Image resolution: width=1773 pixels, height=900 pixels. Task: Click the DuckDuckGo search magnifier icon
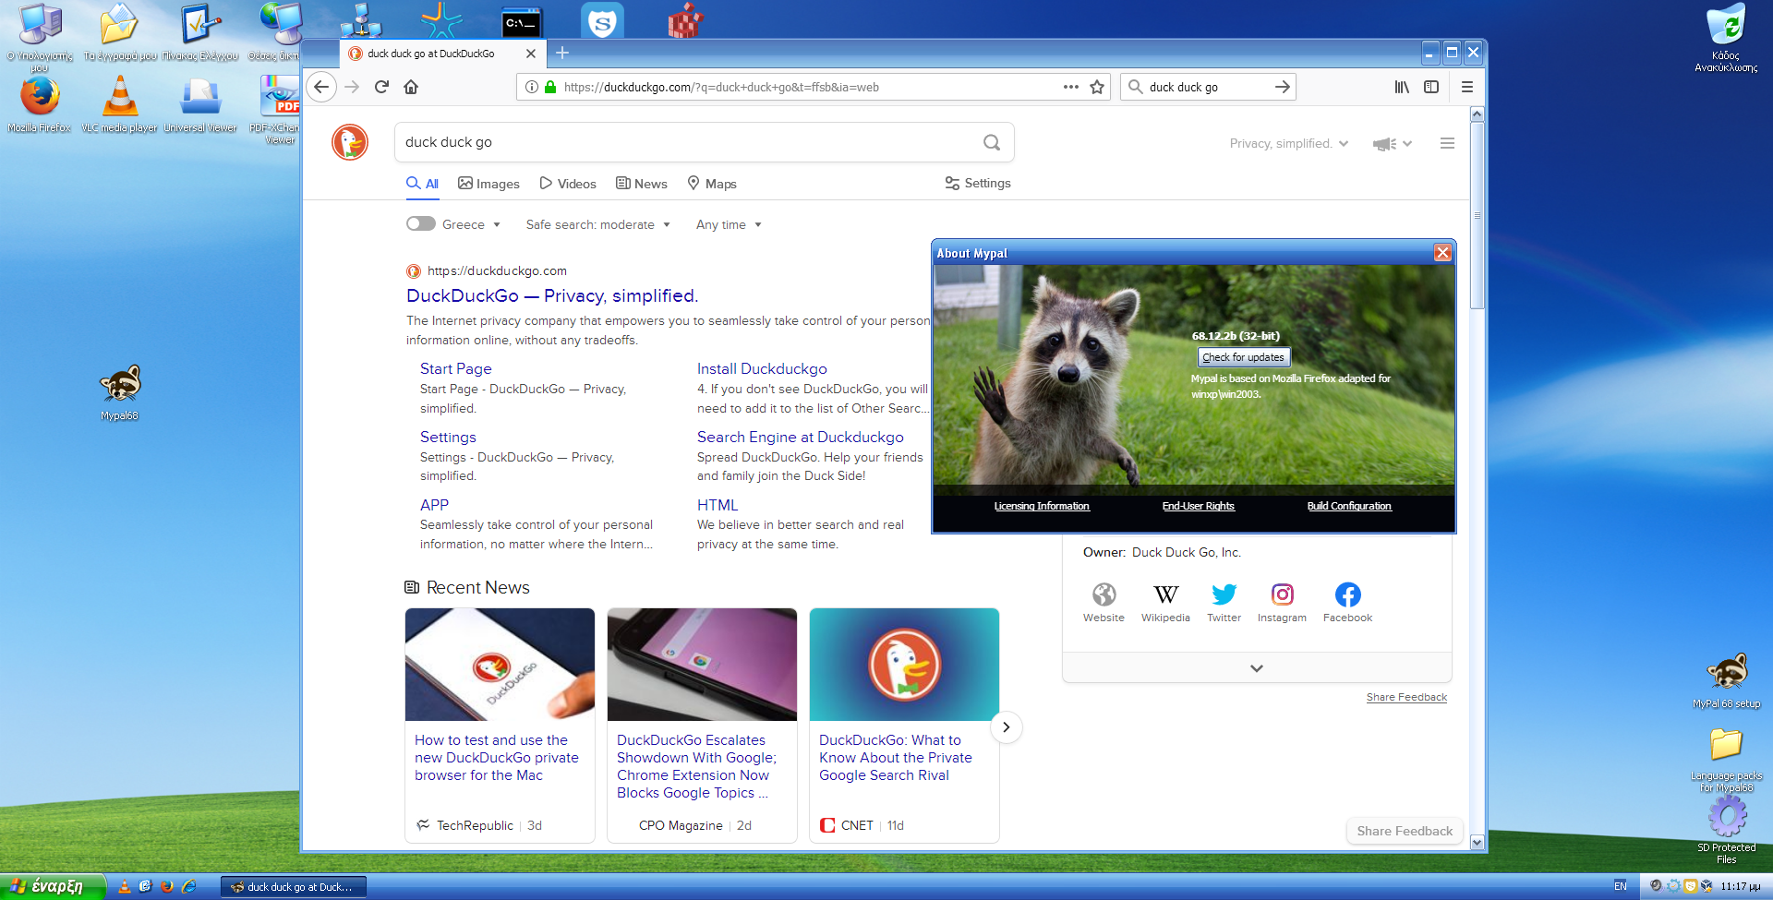coord(991,142)
